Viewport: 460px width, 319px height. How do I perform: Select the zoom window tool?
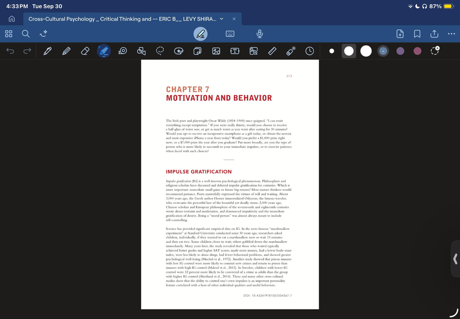tap(253, 51)
